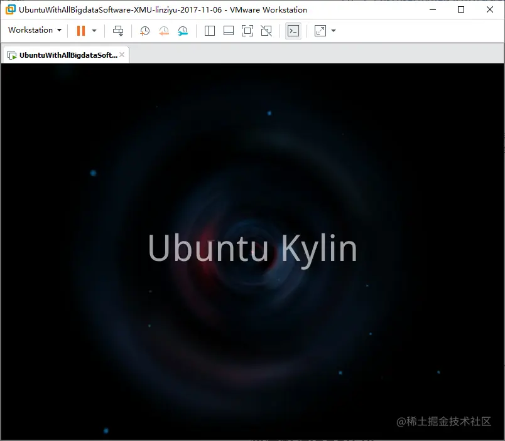The image size is (505, 441).
Task: Open the Workstation menu
Action: tap(35, 30)
